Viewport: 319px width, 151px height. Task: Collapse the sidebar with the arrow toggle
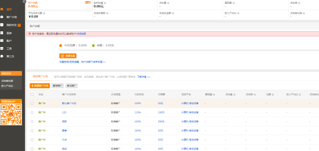click(24, 2)
